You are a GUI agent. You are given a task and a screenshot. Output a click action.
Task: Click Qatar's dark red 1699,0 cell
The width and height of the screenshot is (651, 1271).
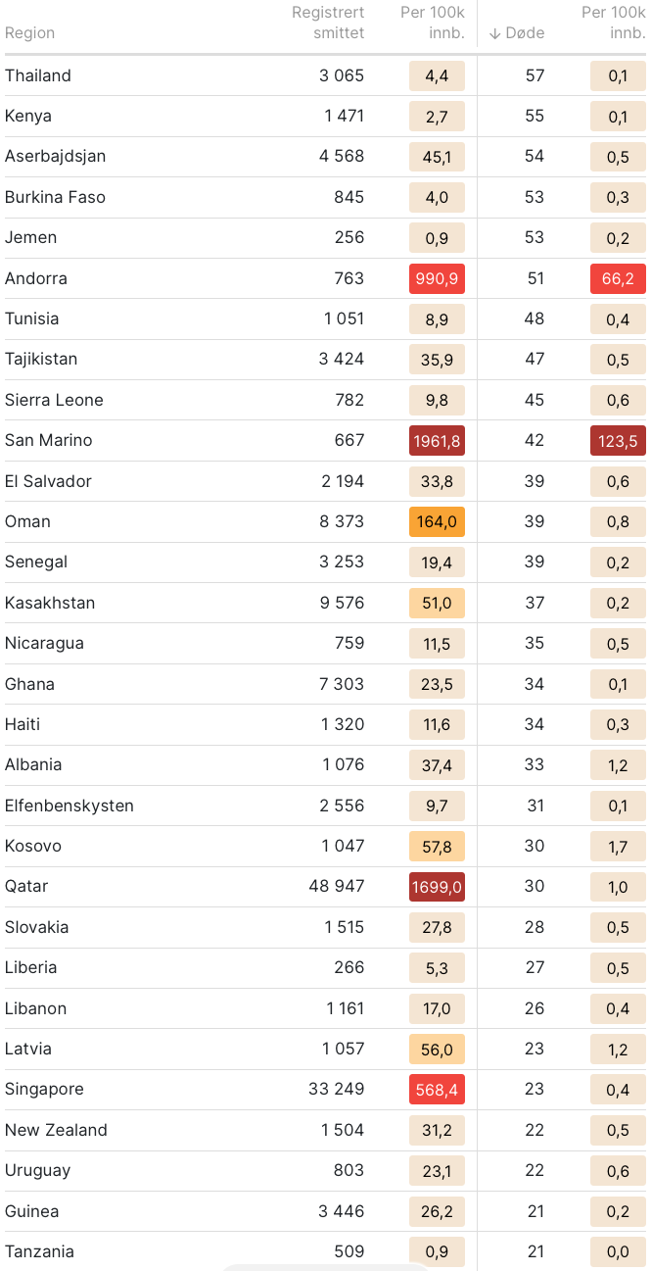click(437, 887)
